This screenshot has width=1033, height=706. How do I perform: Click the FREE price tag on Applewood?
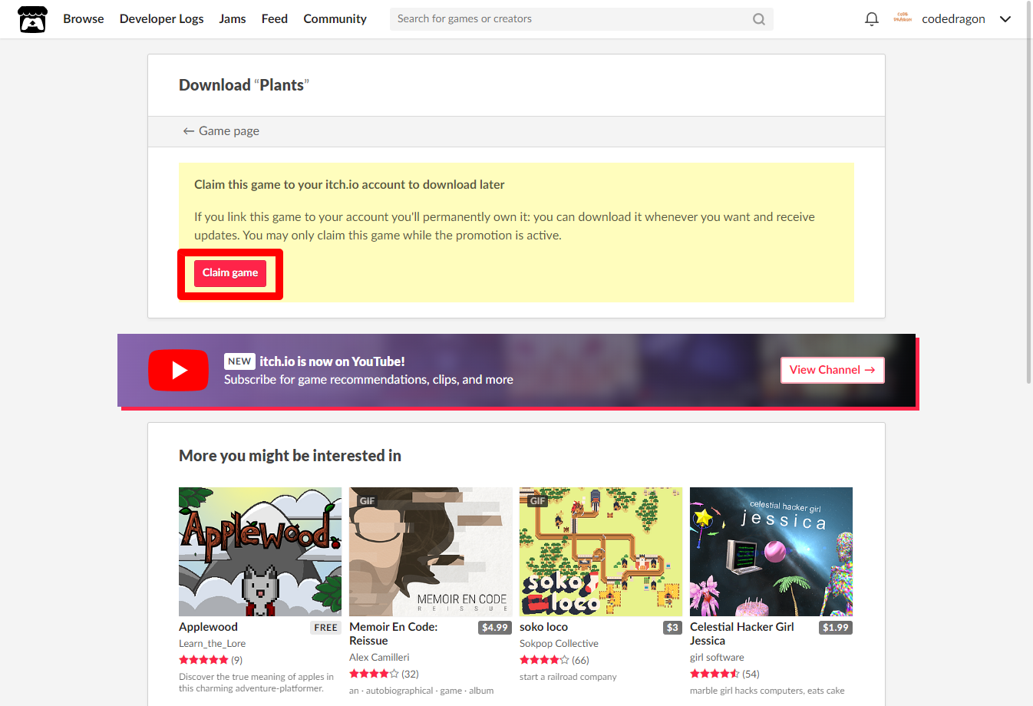tap(326, 628)
